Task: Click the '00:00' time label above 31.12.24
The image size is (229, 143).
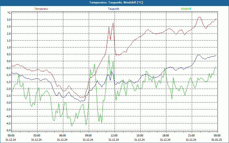Action: point(11,136)
